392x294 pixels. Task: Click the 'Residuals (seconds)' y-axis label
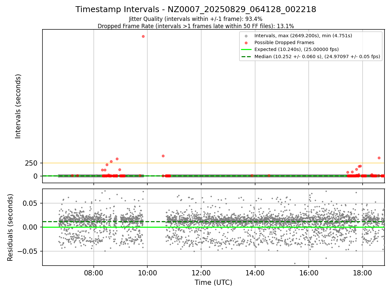tap(10, 227)
